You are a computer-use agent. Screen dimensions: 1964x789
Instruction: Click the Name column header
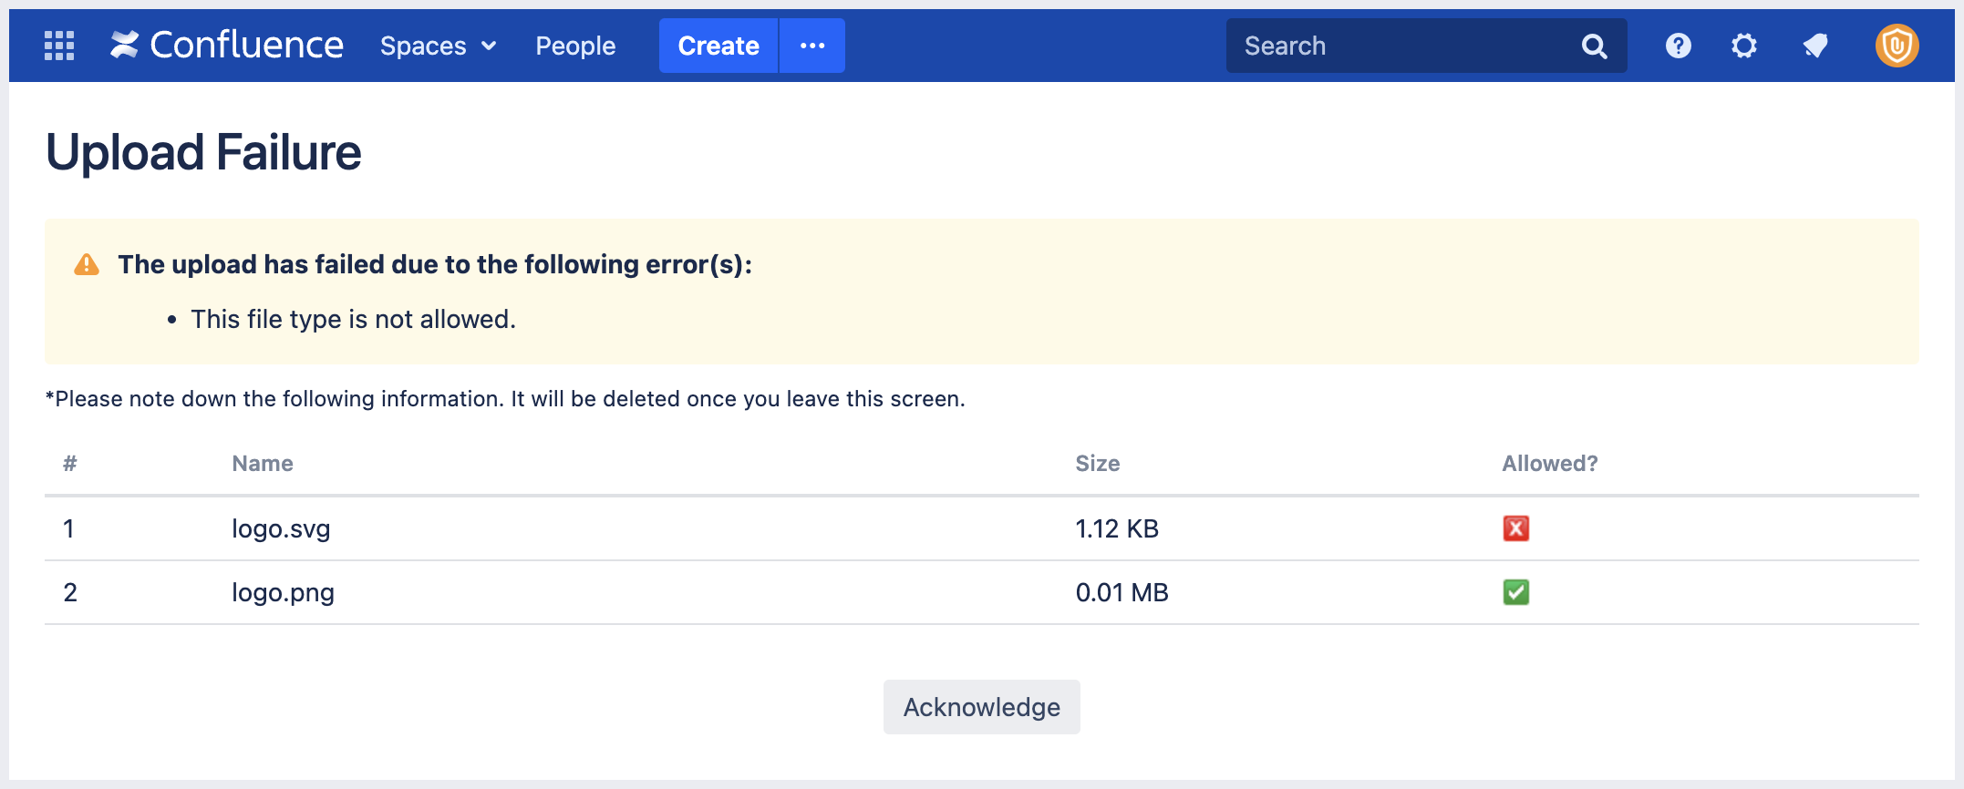(263, 464)
